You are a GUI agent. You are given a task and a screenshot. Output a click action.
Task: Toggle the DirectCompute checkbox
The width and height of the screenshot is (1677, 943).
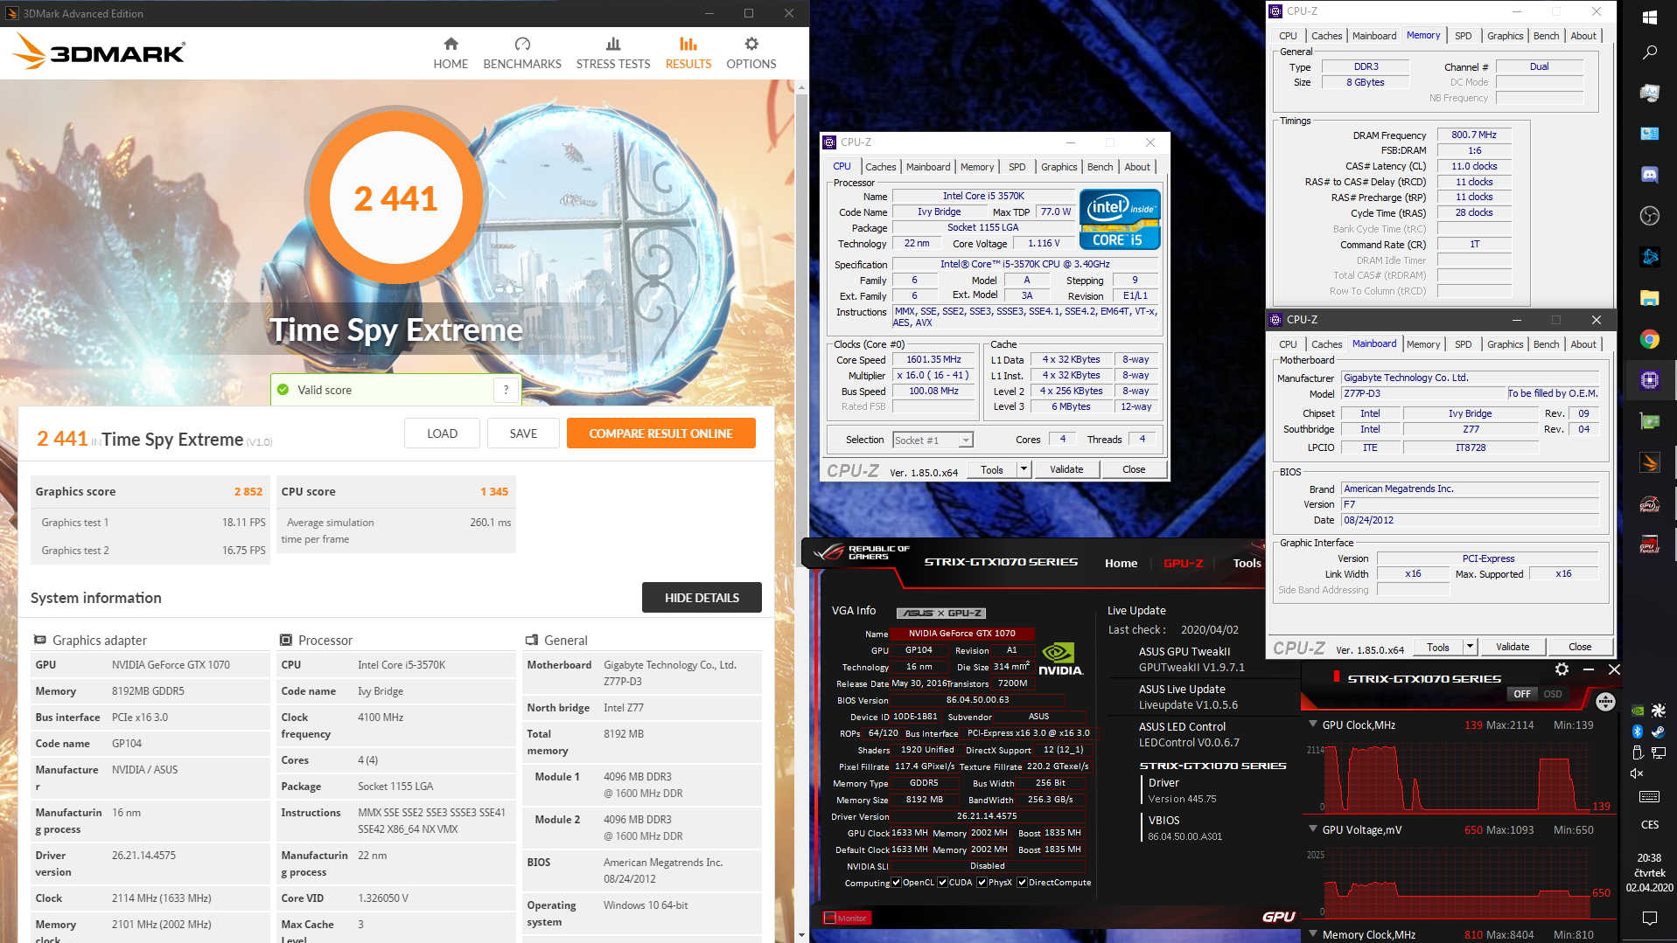[x=1022, y=883]
